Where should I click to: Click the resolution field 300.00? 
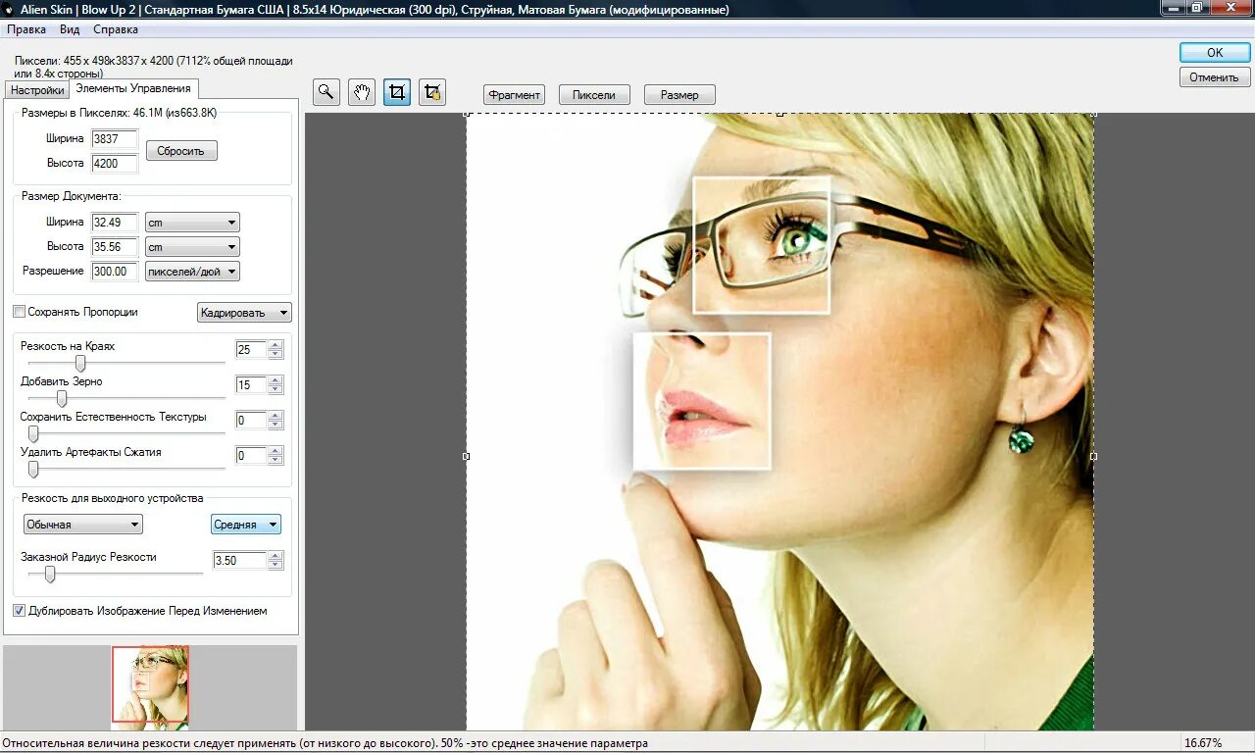point(115,272)
